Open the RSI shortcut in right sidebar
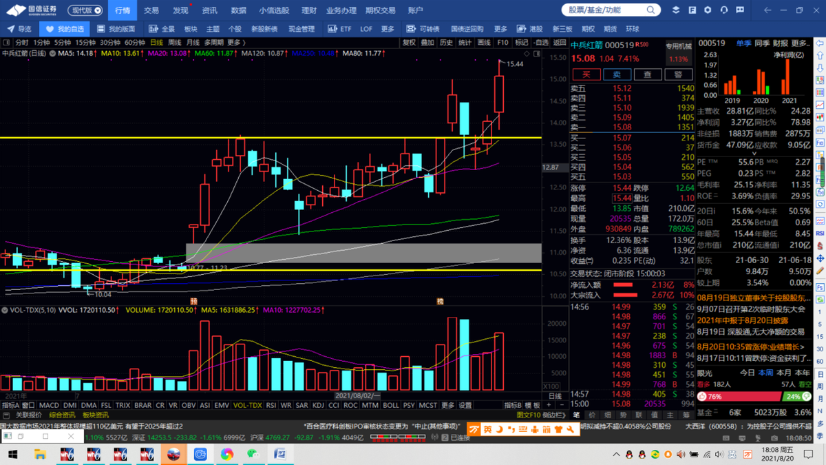Screen dimensions: 826x465 [x=820, y=234]
